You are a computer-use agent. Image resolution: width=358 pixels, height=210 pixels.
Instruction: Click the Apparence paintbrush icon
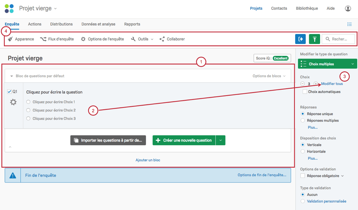point(10,39)
